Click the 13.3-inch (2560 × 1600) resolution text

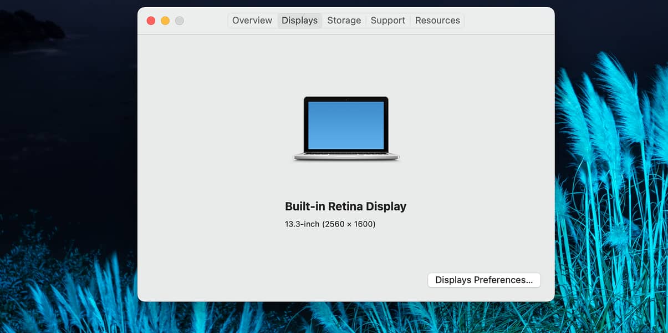330,224
